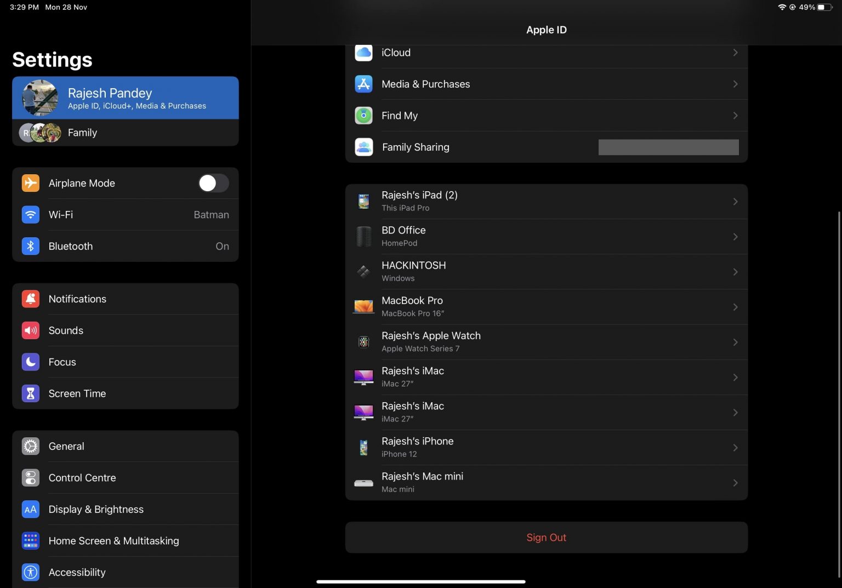
Task: Tap the Family member avatars
Action: click(40, 133)
